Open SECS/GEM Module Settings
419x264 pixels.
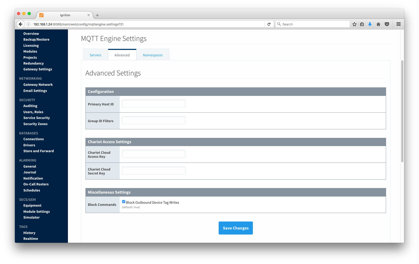tap(37, 212)
